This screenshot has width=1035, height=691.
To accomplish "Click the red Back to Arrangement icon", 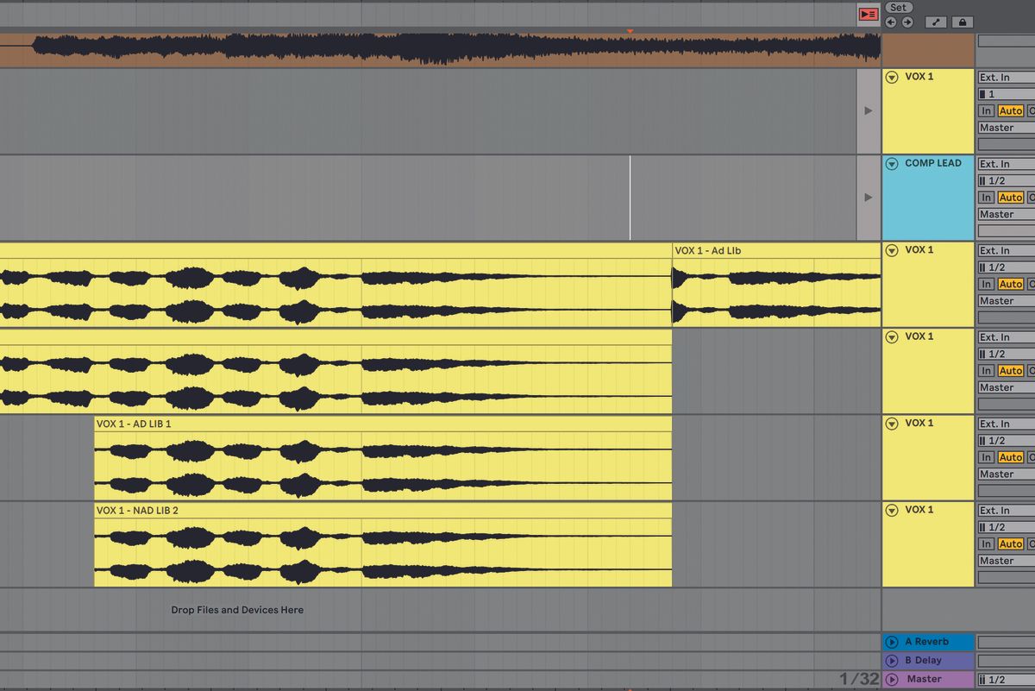I will tap(869, 14).
